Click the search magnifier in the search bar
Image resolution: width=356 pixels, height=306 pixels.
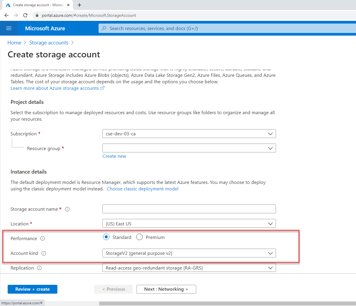[104, 28]
